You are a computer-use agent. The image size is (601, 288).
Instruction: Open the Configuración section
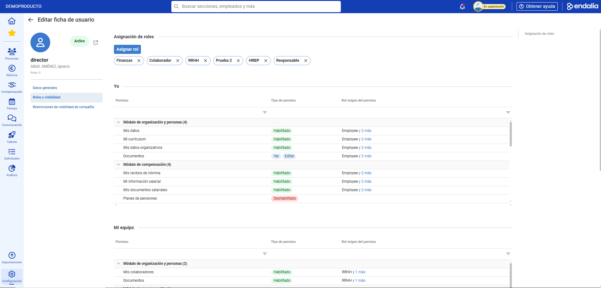click(x=12, y=276)
